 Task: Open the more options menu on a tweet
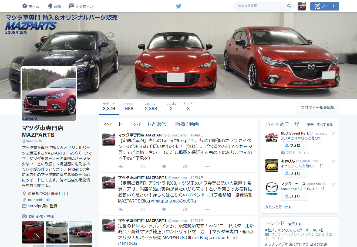(207, 167)
